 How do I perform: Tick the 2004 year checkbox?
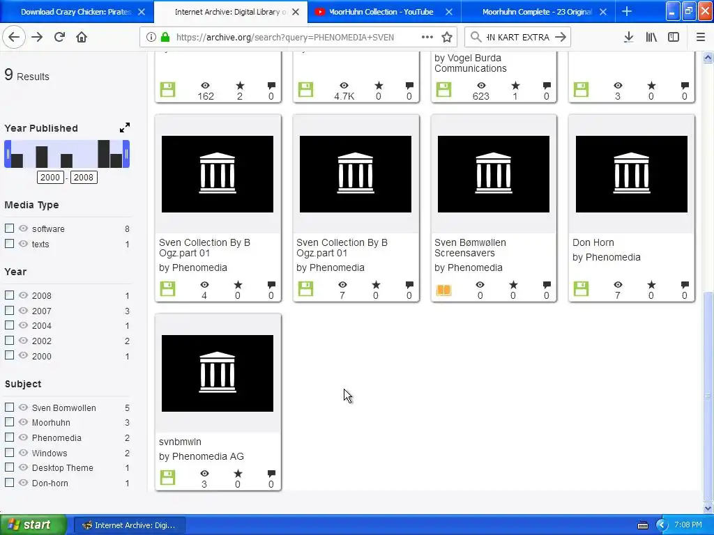[9, 325]
